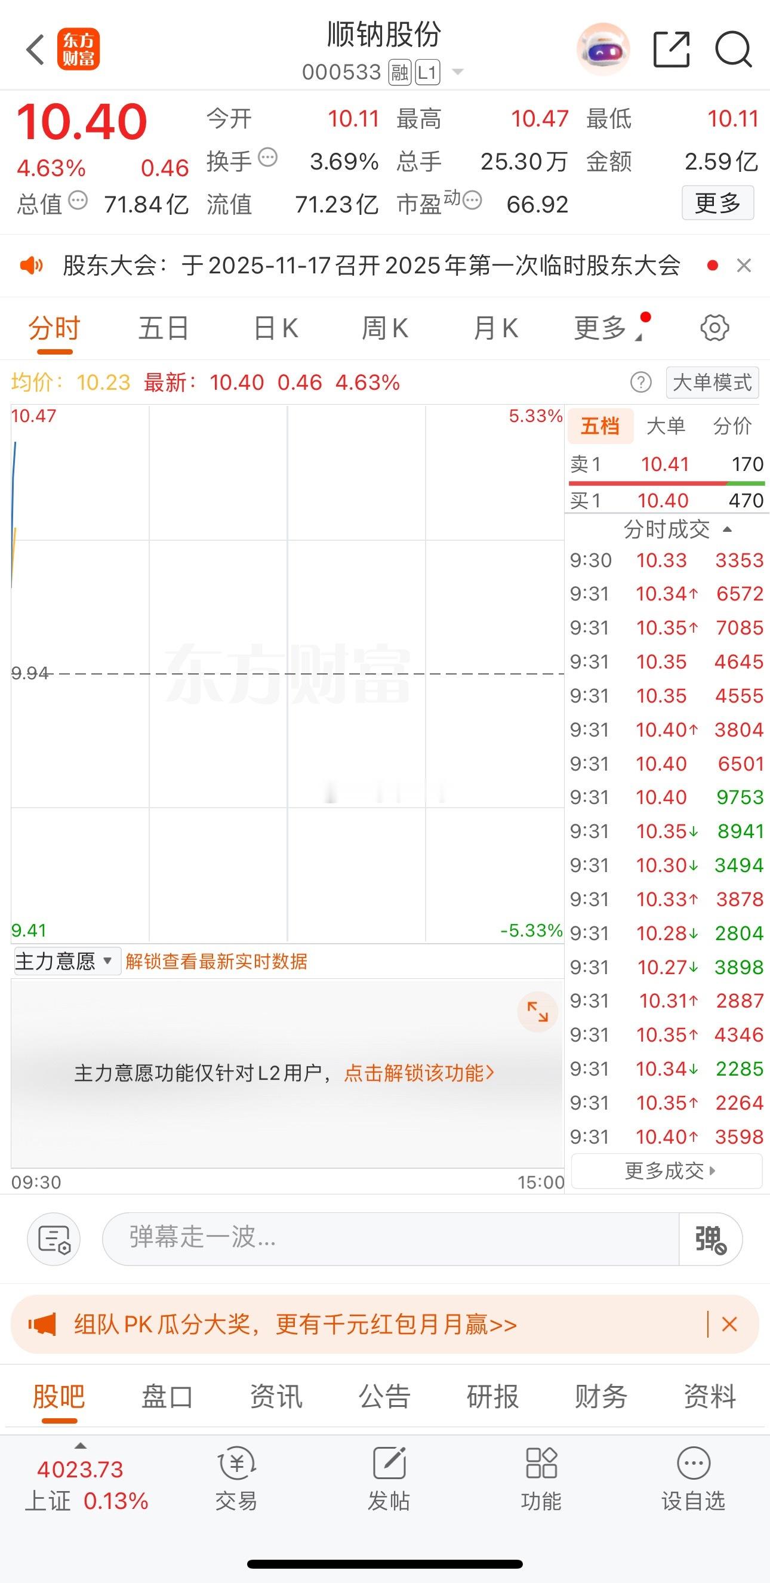Image resolution: width=770 pixels, height=1583 pixels.
Task: Expand chart with fullscreen arrows icon
Action: [537, 1012]
